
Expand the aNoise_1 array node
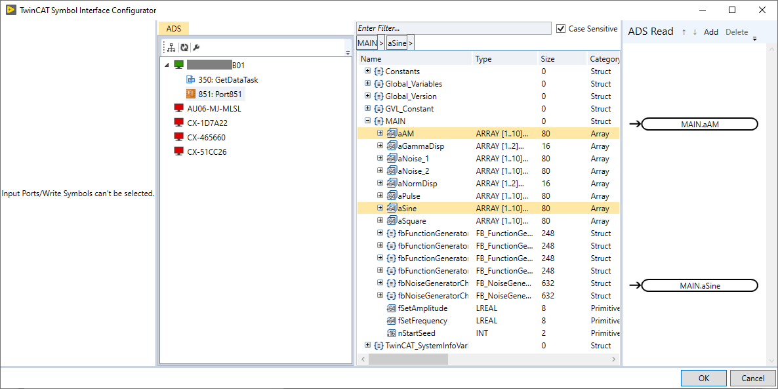click(x=380, y=158)
